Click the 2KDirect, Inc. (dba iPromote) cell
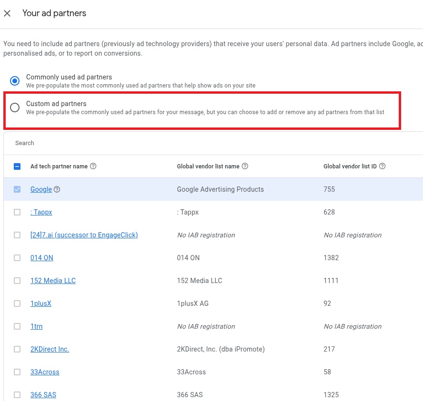 (221, 349)
